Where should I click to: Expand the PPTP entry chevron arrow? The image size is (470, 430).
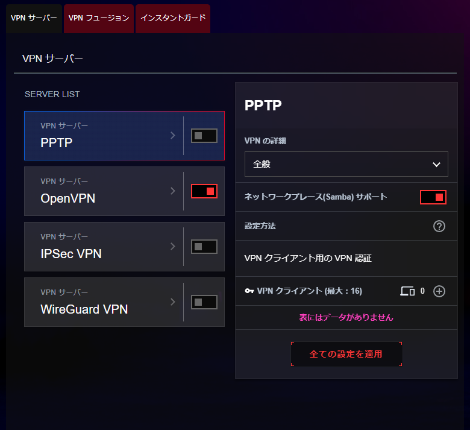coord(173,136)
